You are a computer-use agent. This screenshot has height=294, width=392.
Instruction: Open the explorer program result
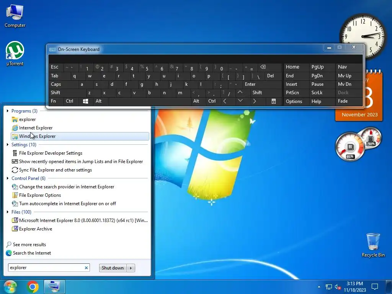coord(80,119)
